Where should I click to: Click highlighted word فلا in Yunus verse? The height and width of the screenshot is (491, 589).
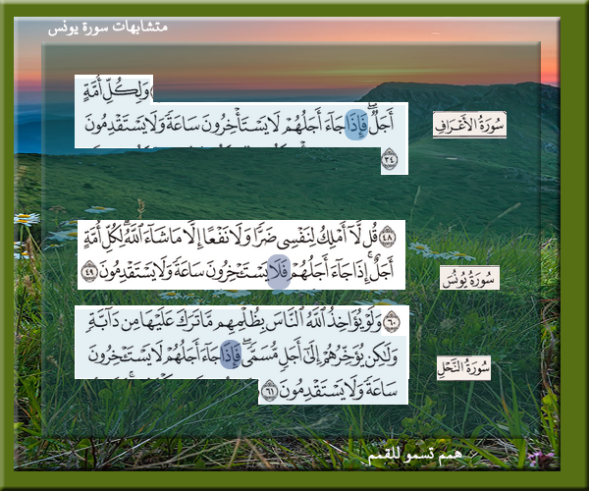tap(279, 272)
